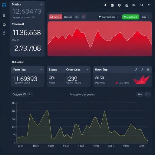The width and height of the screenshot is (155, 155).
Task: Click the 1299 value
Action: [x=71, y=79]
